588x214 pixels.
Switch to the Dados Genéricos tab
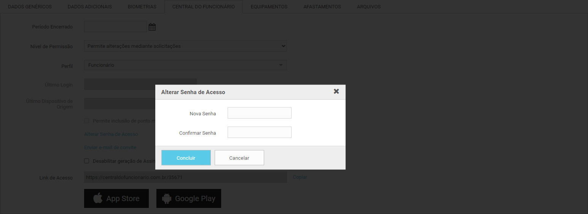(x=30, y=7)
